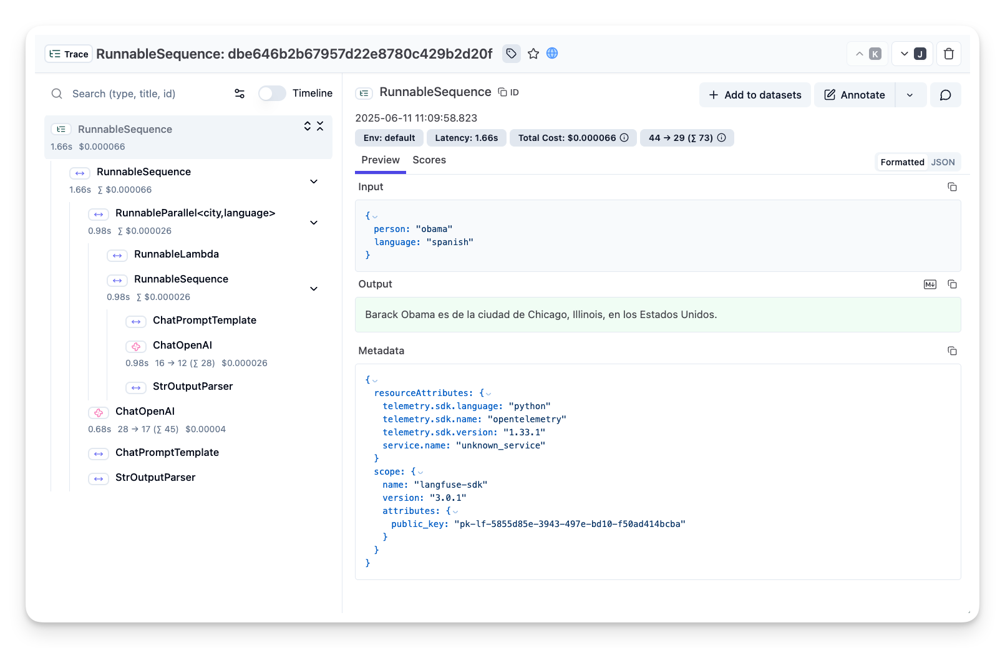Click the Annotate button
Image resolution: width=1005 pixels, height=648 pixels.
click(x=855, y=95)
